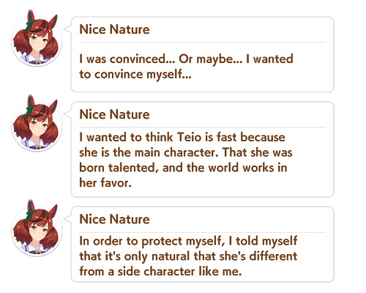Click 'from a side character like me.' line
The height and width of the screenshot is (293, 366).
160,272
